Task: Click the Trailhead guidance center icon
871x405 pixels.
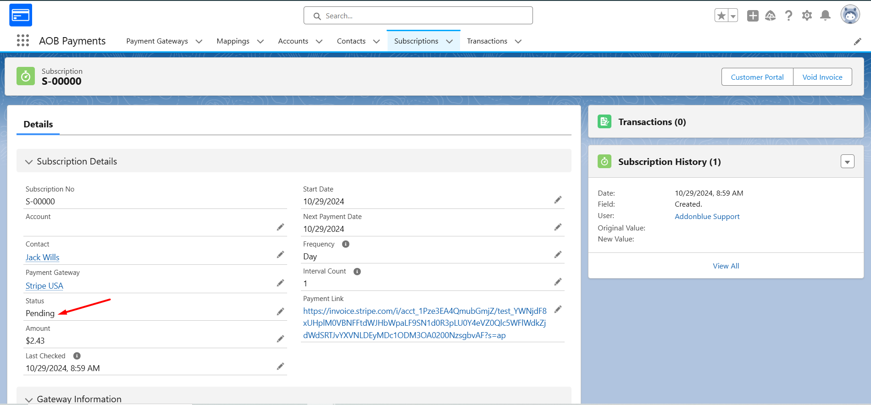Action: tap(771, 16)
